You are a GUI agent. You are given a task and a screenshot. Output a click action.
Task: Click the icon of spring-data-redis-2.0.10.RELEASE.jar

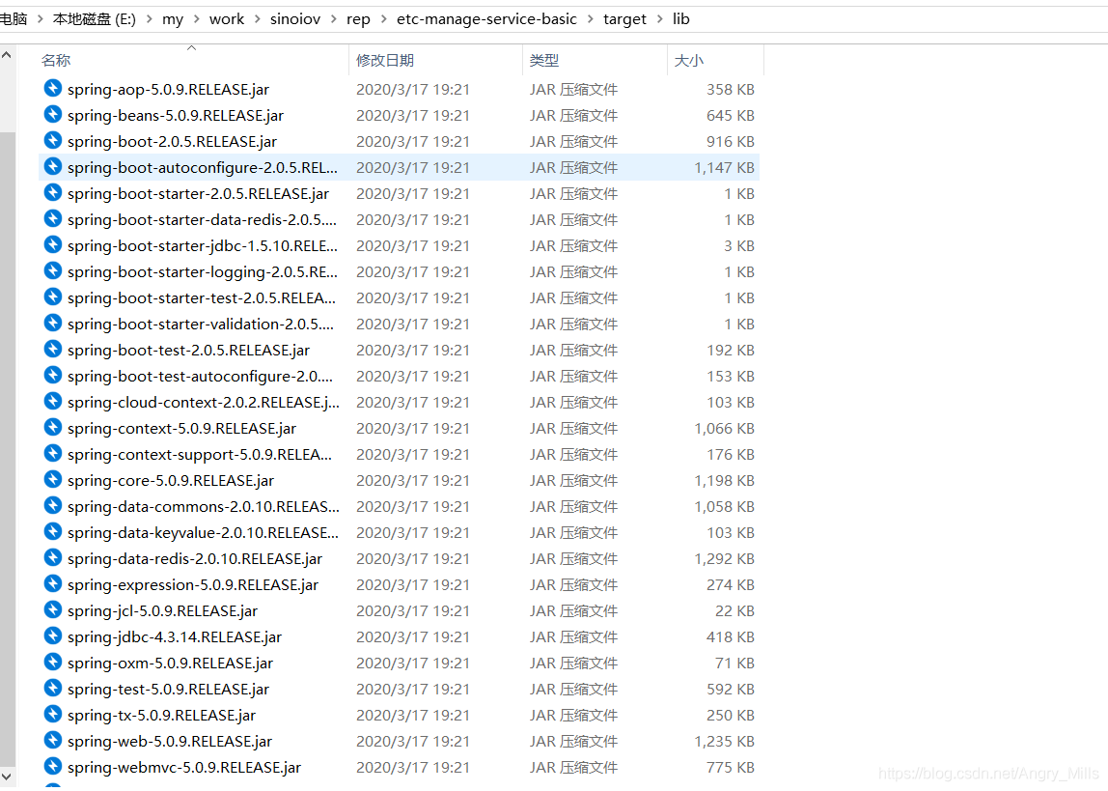click(x=53, y=557)
